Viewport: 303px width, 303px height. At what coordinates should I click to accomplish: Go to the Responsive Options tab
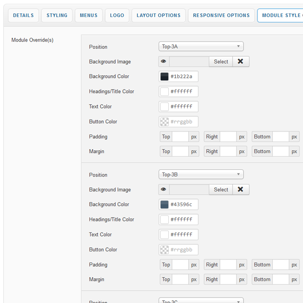tap(221, 15)
